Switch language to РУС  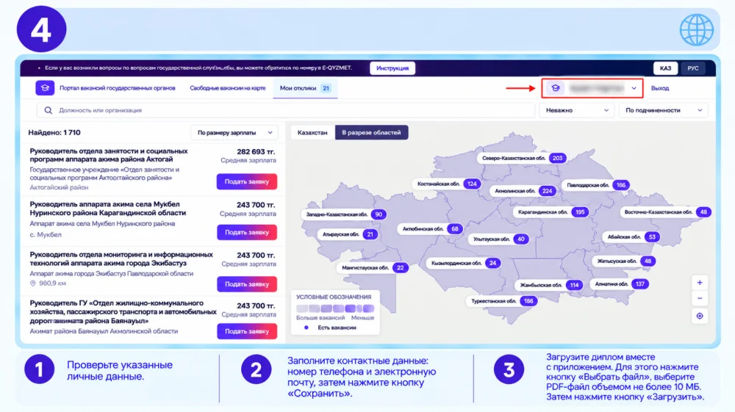tap(693, 68)
